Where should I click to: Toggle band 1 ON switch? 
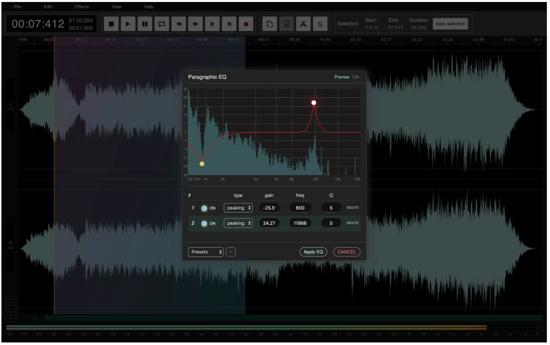tap(204, 208)
